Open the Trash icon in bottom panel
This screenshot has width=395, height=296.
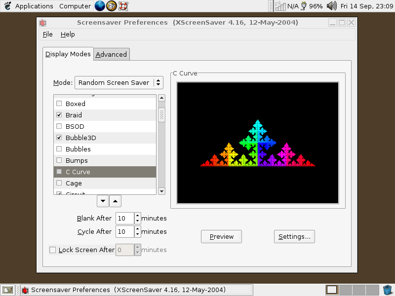tap(388, 290)
